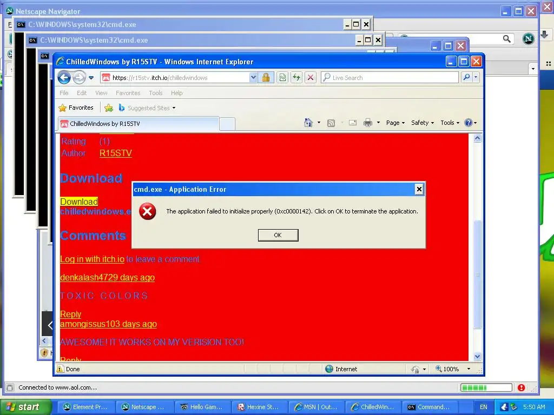Open amongissus103 days ago comment link

click(108, 324)
